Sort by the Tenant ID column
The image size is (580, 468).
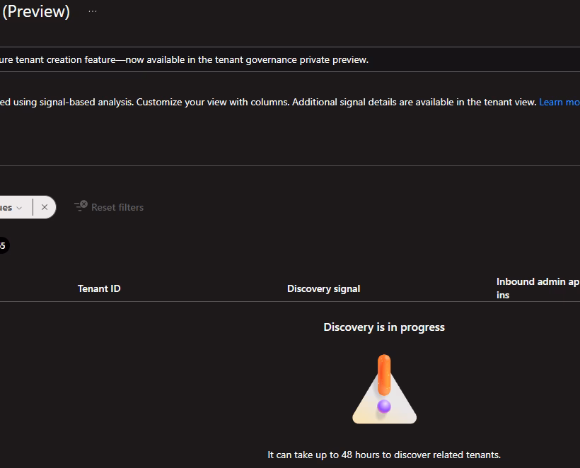[99, 288]
